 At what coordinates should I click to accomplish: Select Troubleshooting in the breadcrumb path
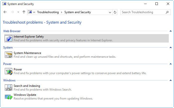[x=48, y=12]
